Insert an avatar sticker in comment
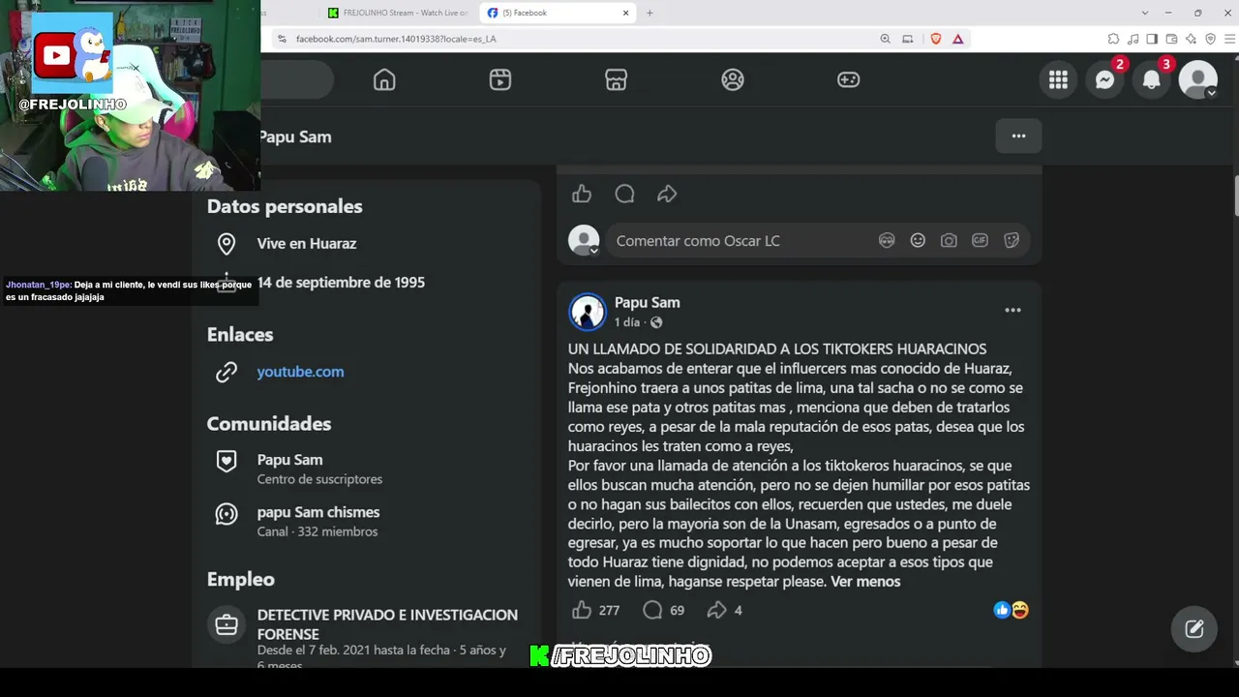1239x697 pixels. click(887, 241)
